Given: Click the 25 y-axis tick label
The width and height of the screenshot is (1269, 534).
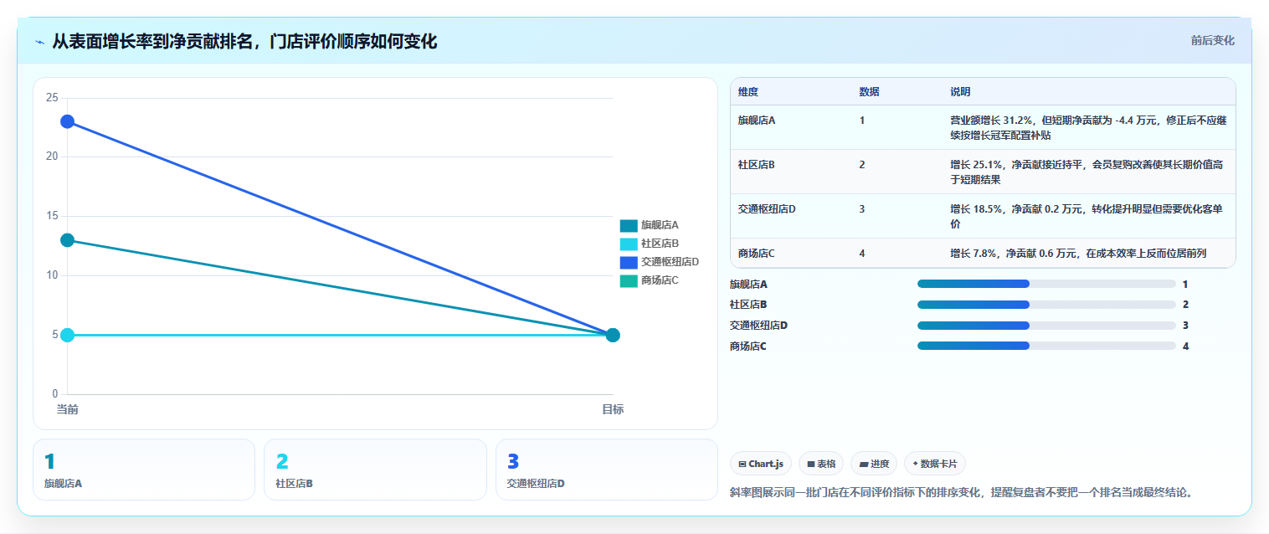Looking at the screenshot, I should tap(52, 98).
